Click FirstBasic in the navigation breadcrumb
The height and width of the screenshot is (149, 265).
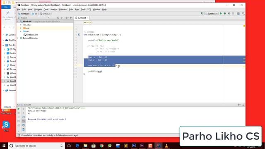(24, 14)
